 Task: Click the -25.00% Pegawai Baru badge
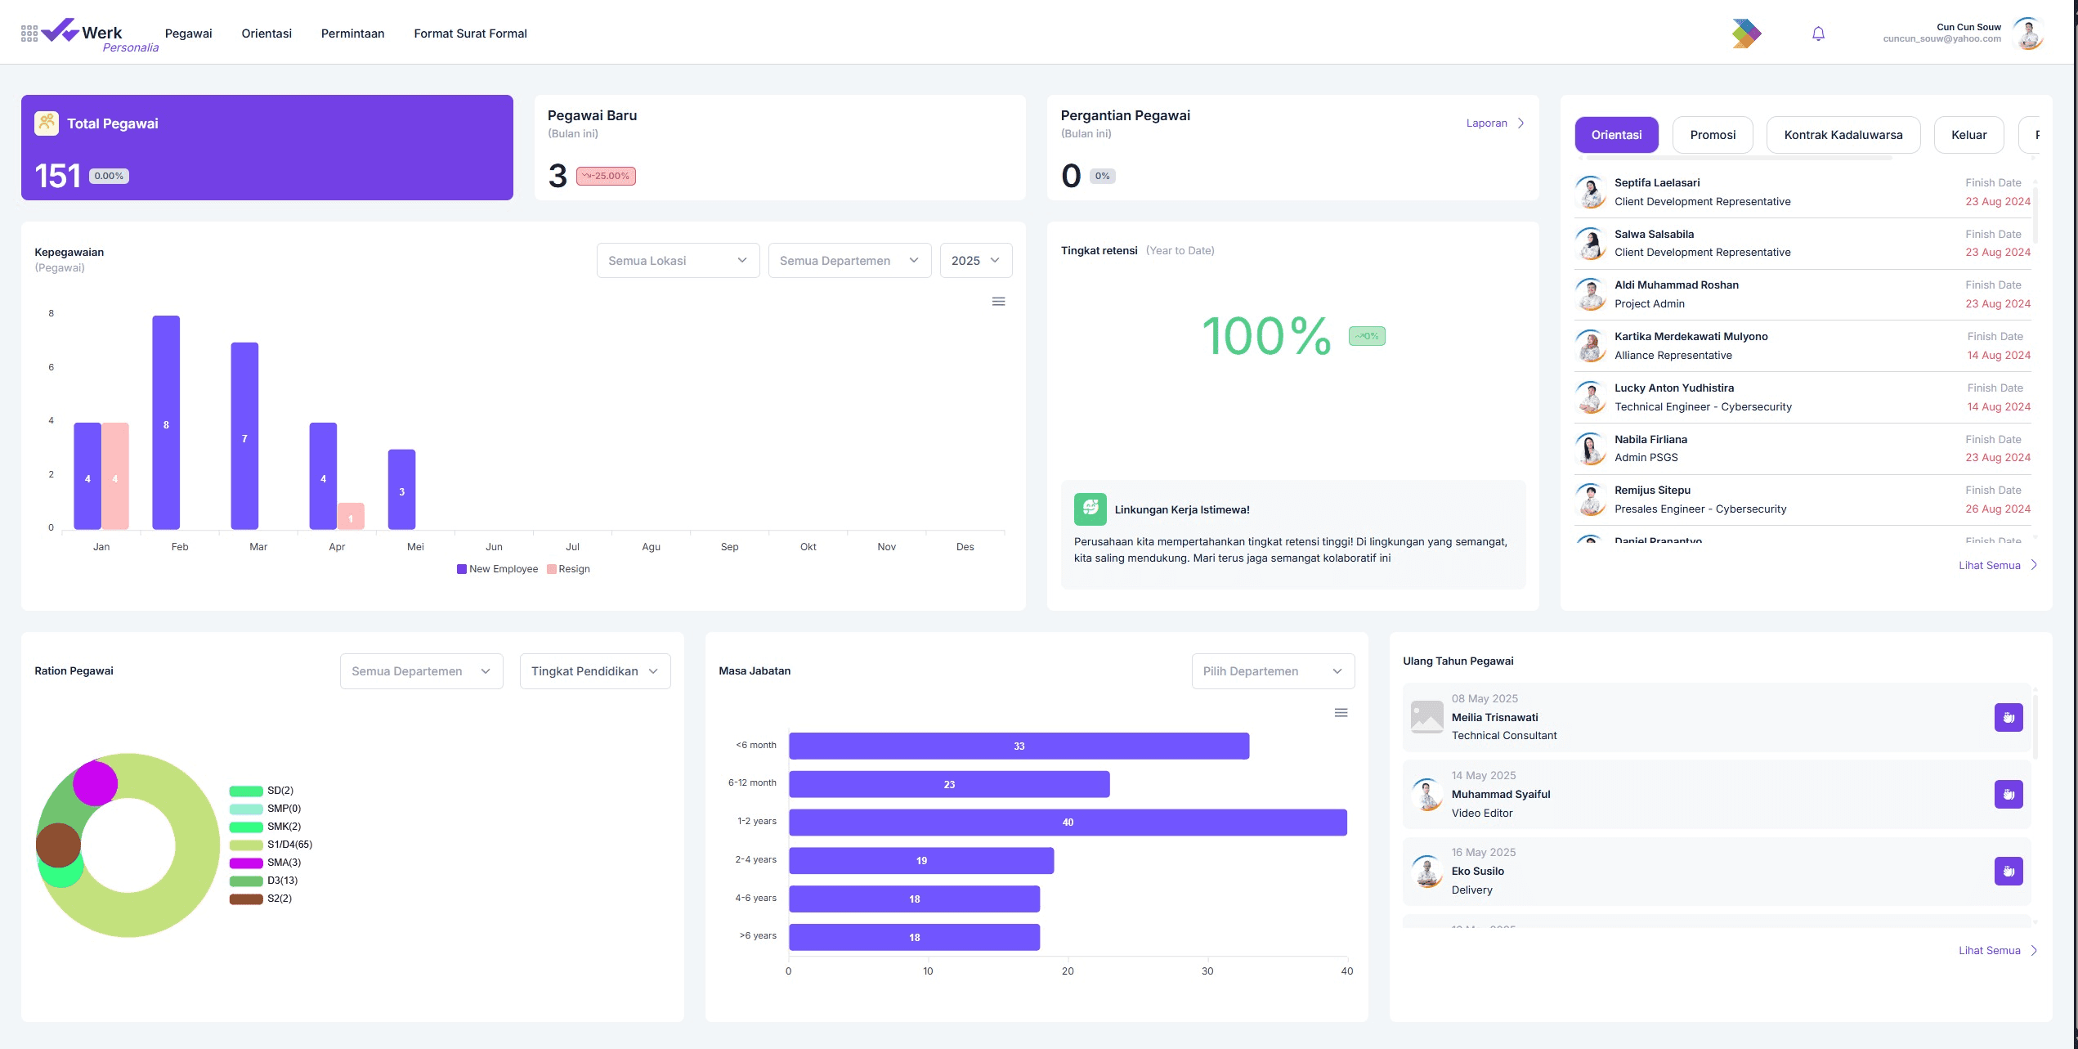click(x=606, y=176)
